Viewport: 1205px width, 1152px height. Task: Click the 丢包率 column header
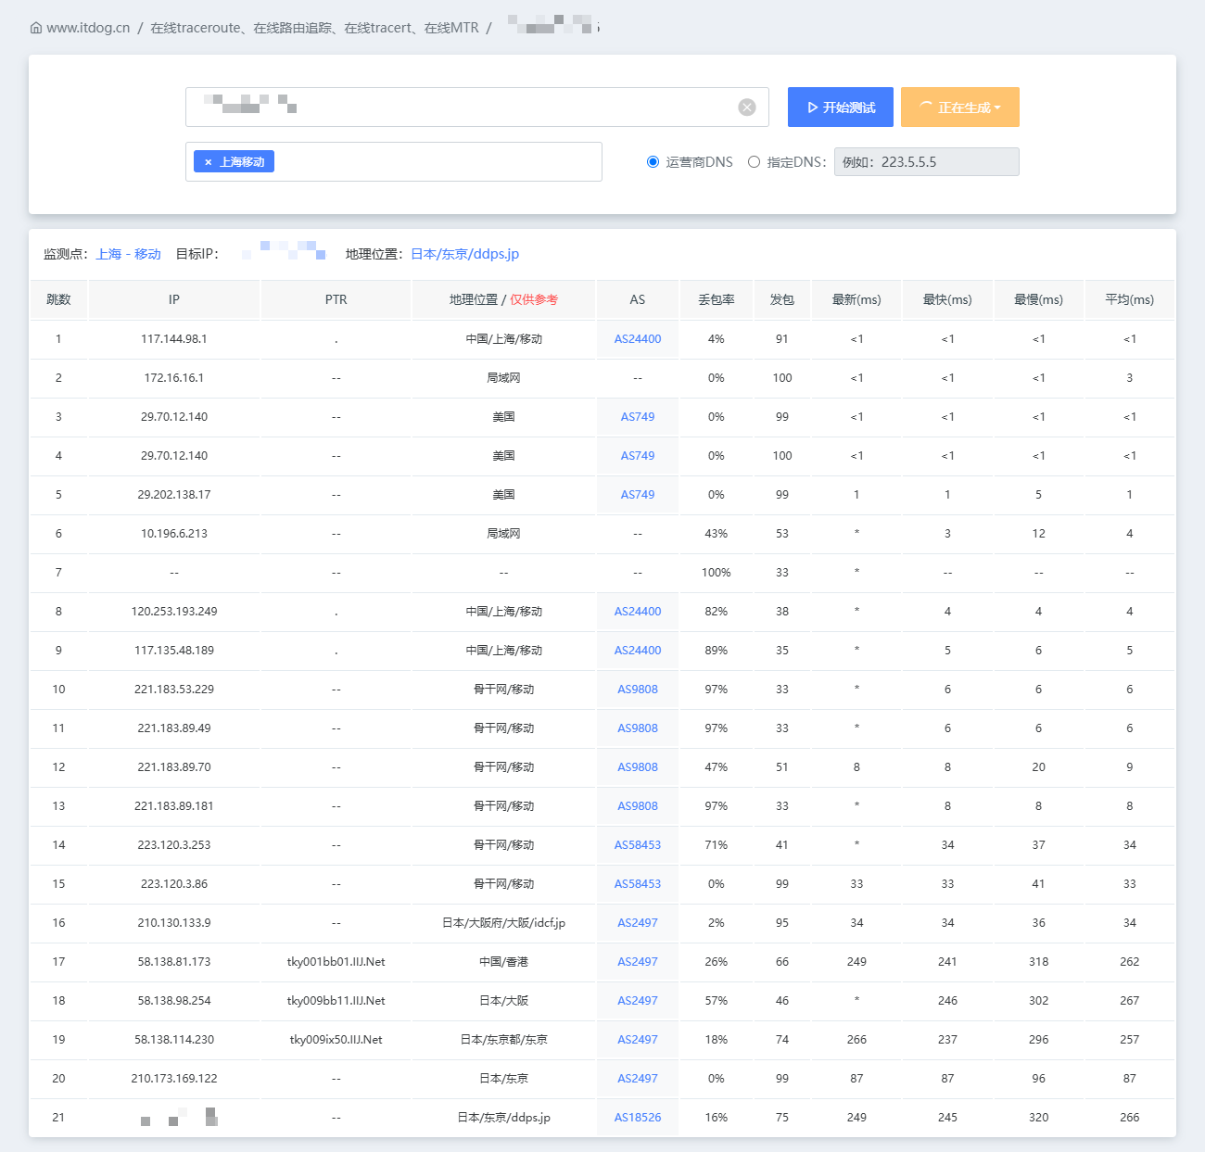click(x=717, y=299)
